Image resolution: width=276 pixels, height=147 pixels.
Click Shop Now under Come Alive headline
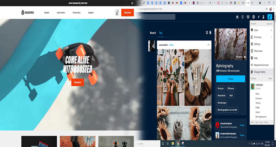tap(78, 82)
